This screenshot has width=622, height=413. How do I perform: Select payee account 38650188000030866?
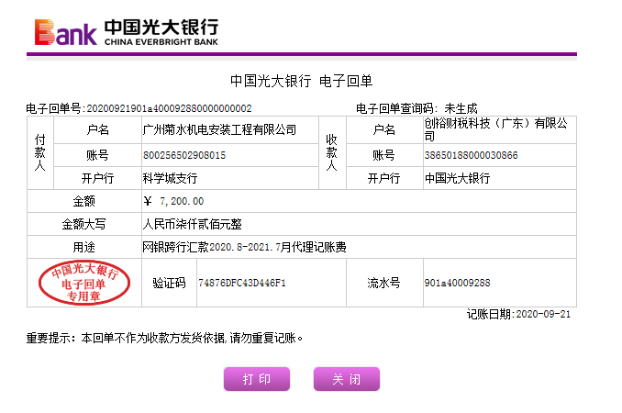[471, 155]
